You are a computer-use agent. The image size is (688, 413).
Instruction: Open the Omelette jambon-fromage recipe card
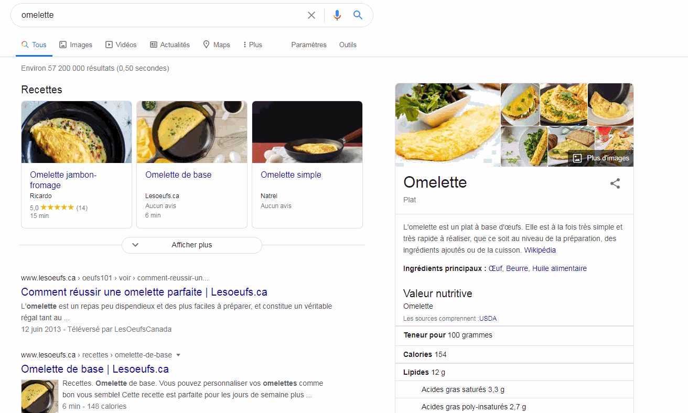coord(63,180)
